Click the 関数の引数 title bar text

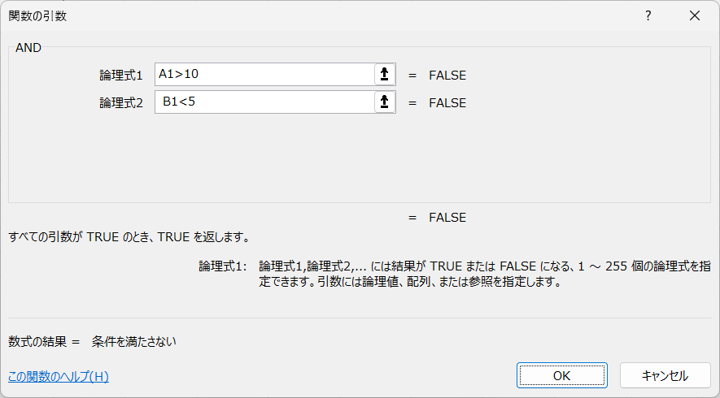[x=37, y=16]
